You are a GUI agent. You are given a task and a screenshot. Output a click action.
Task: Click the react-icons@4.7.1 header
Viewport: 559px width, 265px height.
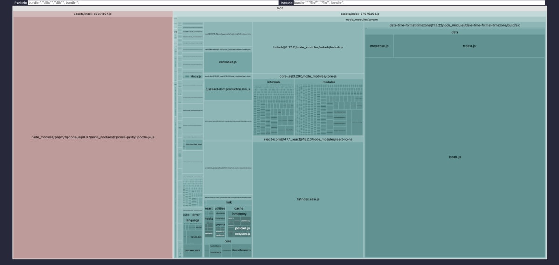pos(308,139)
